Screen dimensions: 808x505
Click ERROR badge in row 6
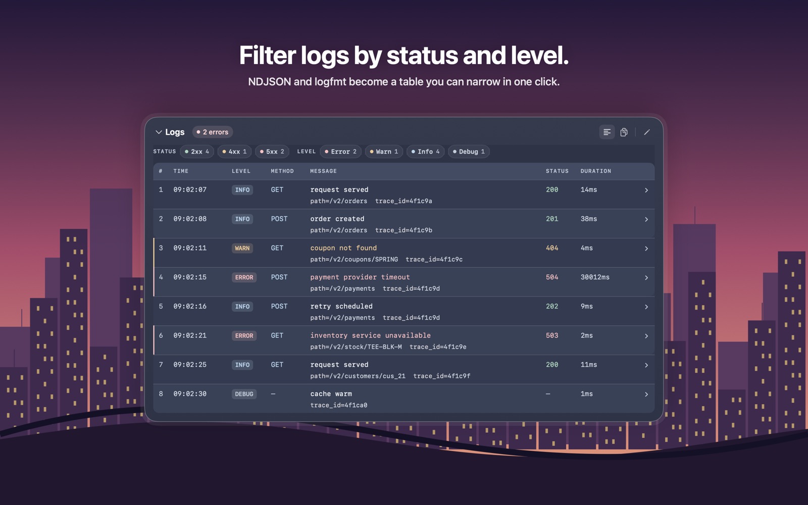pyautogui.click(x=244, y=336)
